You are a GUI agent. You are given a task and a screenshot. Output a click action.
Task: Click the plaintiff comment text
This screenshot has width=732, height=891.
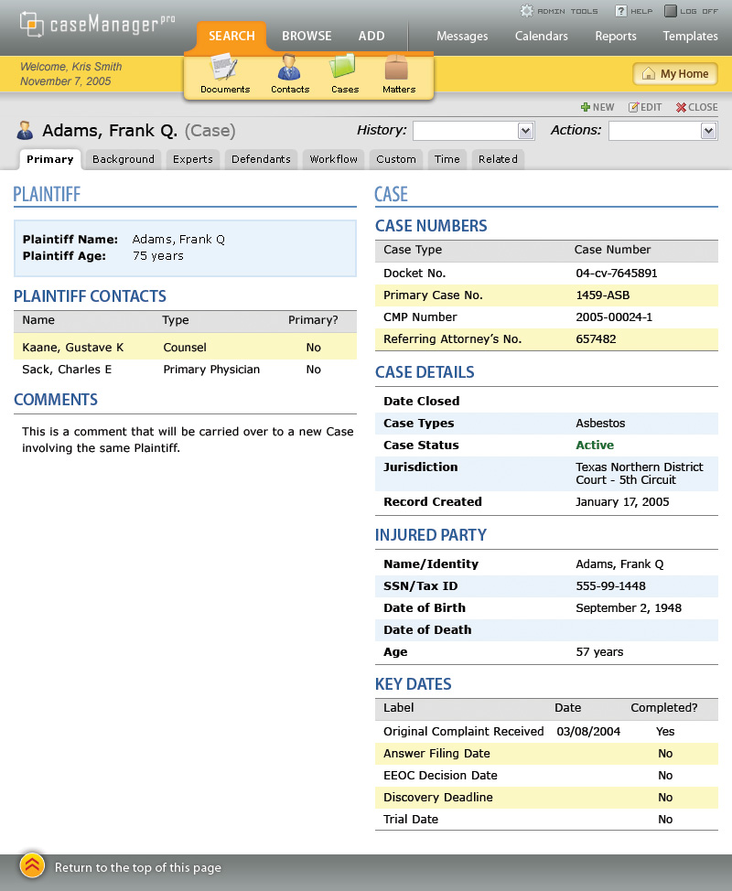[x=188, y=440]
